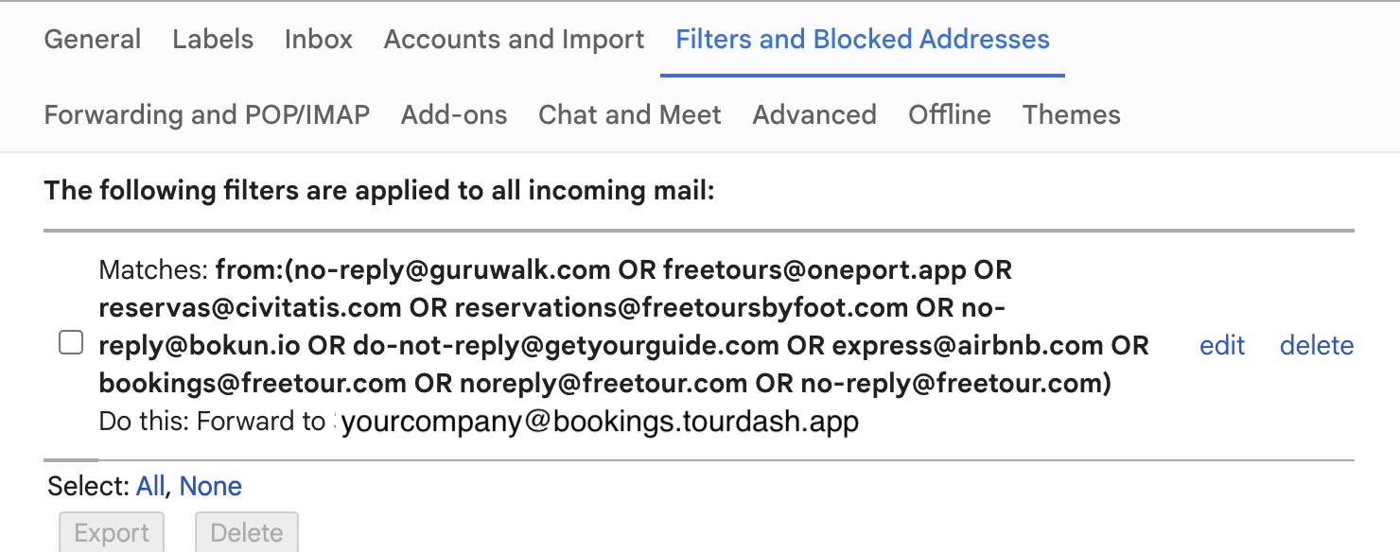The height and width of the screenshot is (552, 1400).
Task: Switch to the Themes tab
Action: [x=1072, y=115]
